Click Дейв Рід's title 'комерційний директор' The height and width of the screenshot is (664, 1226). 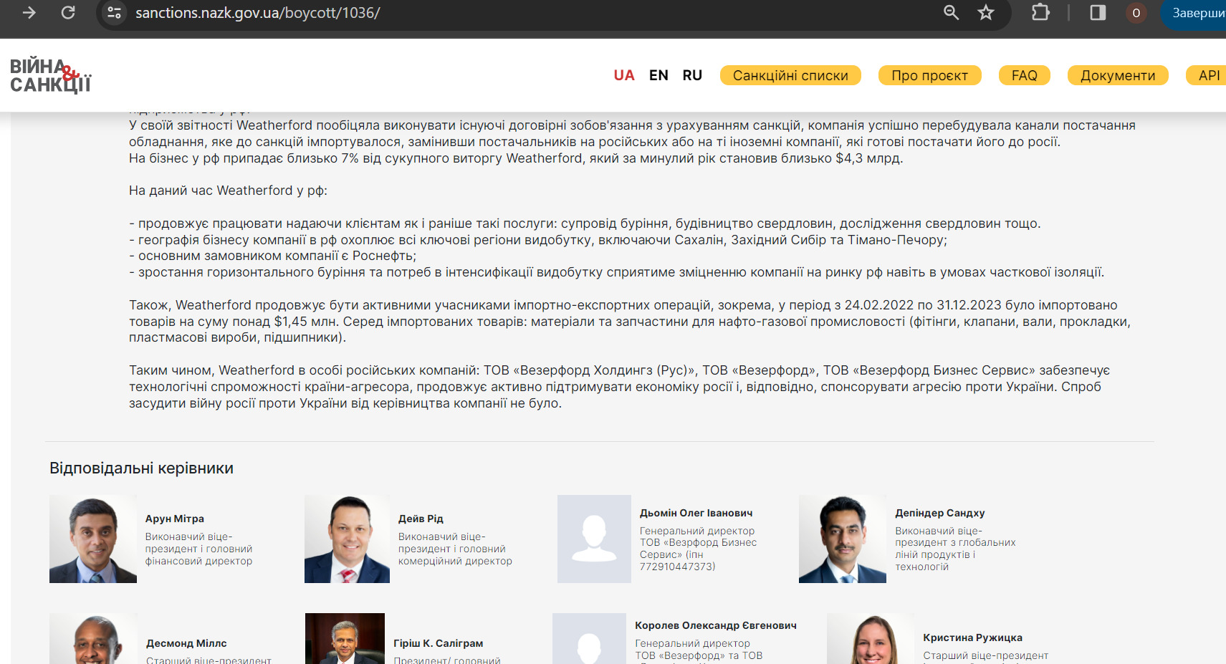455,561
